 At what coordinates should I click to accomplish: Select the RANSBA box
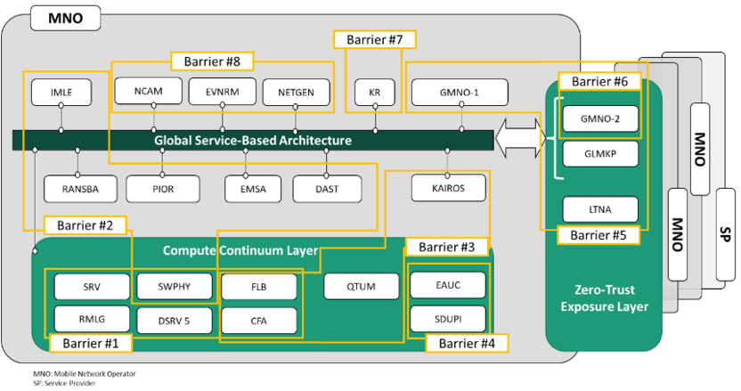pyautogui.click(x=77, y=188)
